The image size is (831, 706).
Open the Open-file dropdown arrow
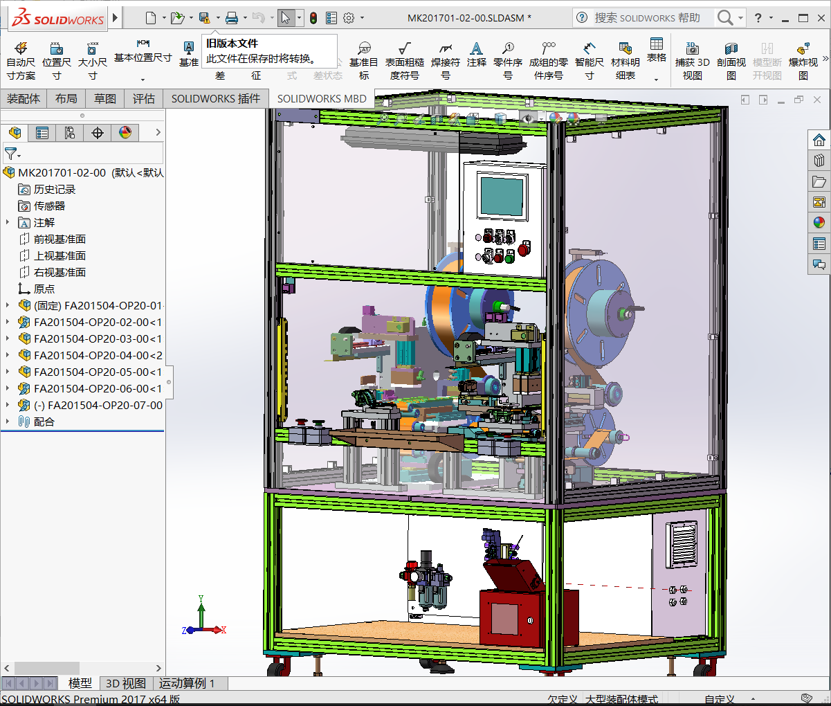(191, 18)
